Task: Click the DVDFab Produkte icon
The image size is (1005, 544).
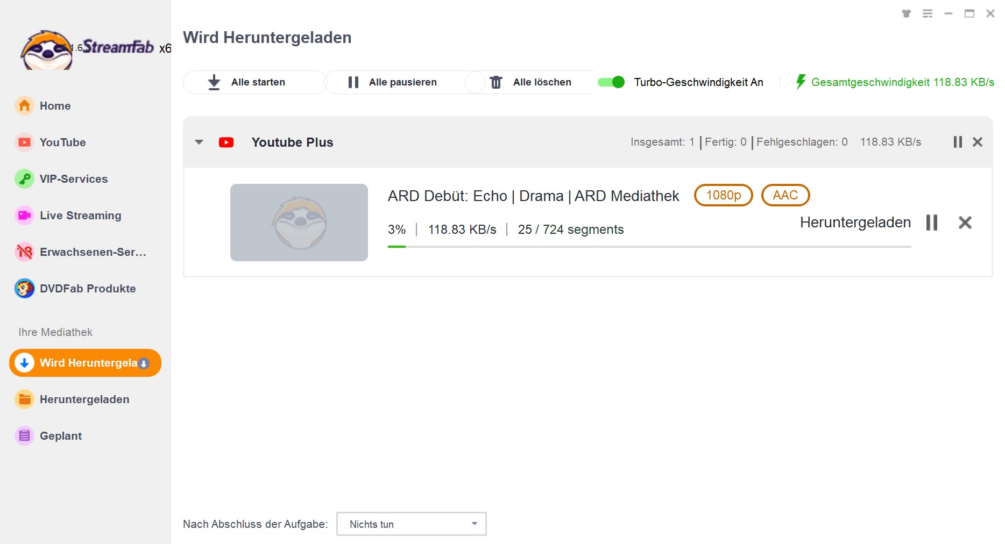Action: point(24,289)
